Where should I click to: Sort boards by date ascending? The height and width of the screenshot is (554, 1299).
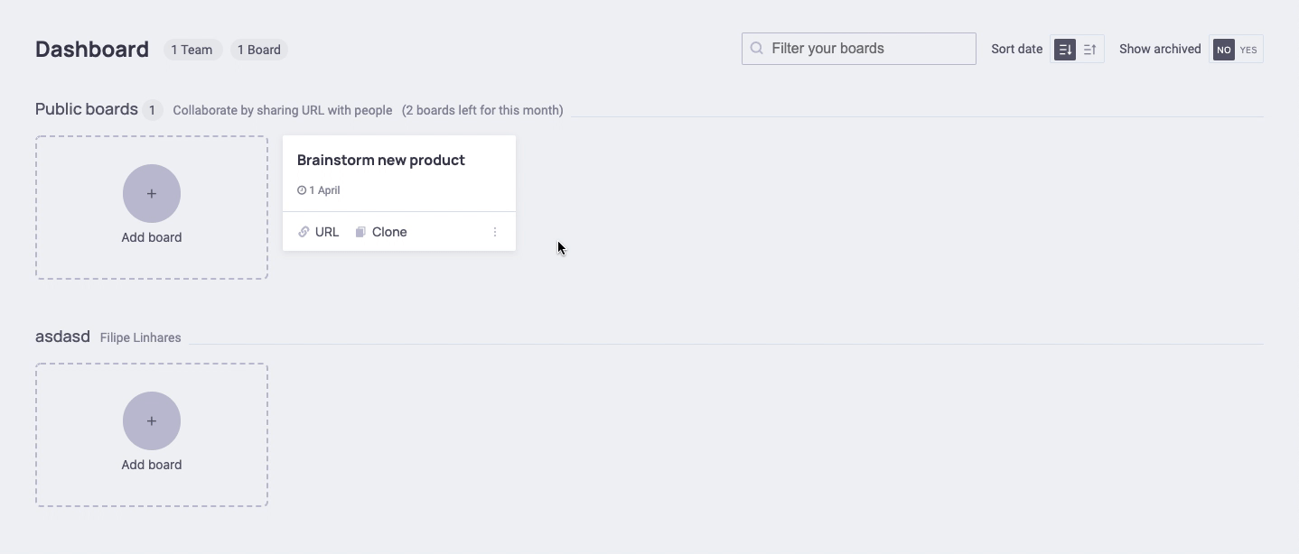click(x=1090, y=50)
